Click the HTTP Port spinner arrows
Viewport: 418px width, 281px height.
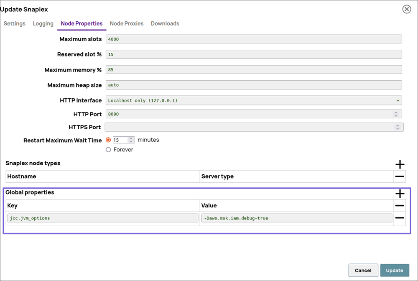click(x=396, y=114)
